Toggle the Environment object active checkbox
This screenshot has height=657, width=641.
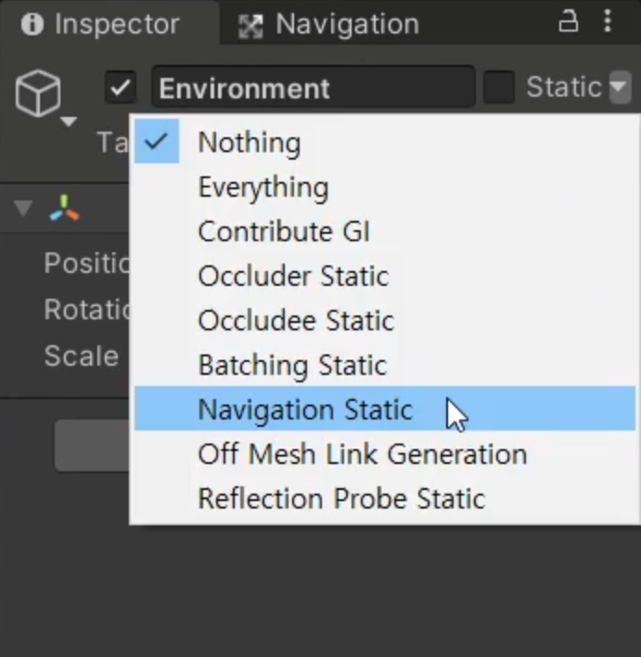[121, 88]
